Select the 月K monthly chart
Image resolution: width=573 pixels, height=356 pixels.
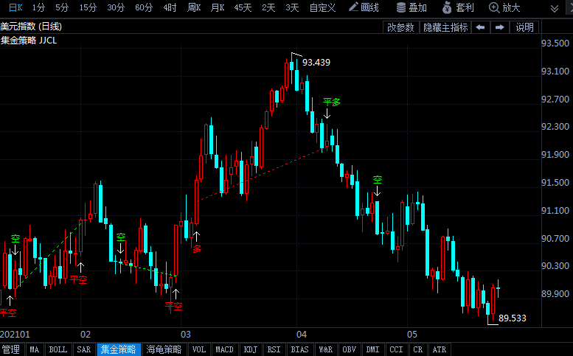(218, 7)
